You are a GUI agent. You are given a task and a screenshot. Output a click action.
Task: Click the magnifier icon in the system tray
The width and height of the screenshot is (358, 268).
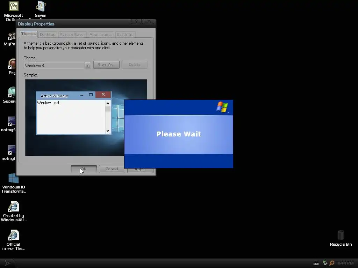pos(332,263)
